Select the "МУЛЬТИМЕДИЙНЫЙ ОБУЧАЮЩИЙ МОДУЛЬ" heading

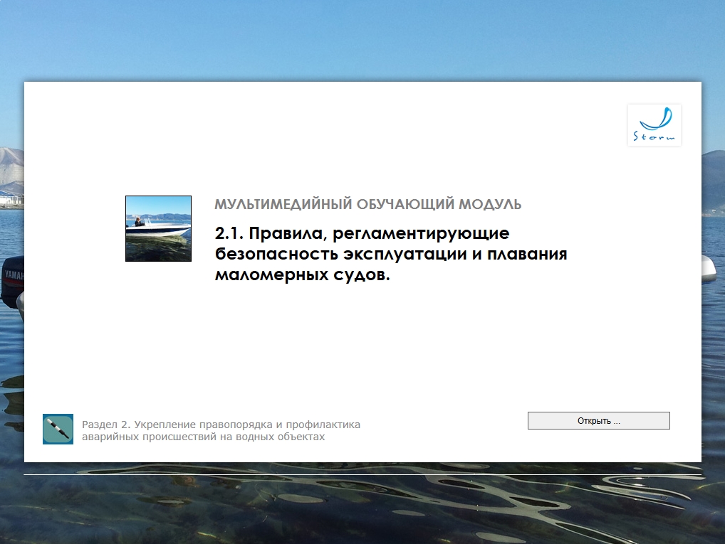coord(367,205)
